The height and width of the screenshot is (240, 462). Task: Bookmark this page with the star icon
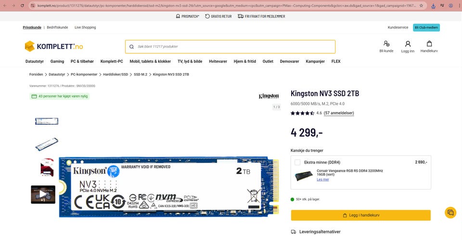[x=422, y=5]
